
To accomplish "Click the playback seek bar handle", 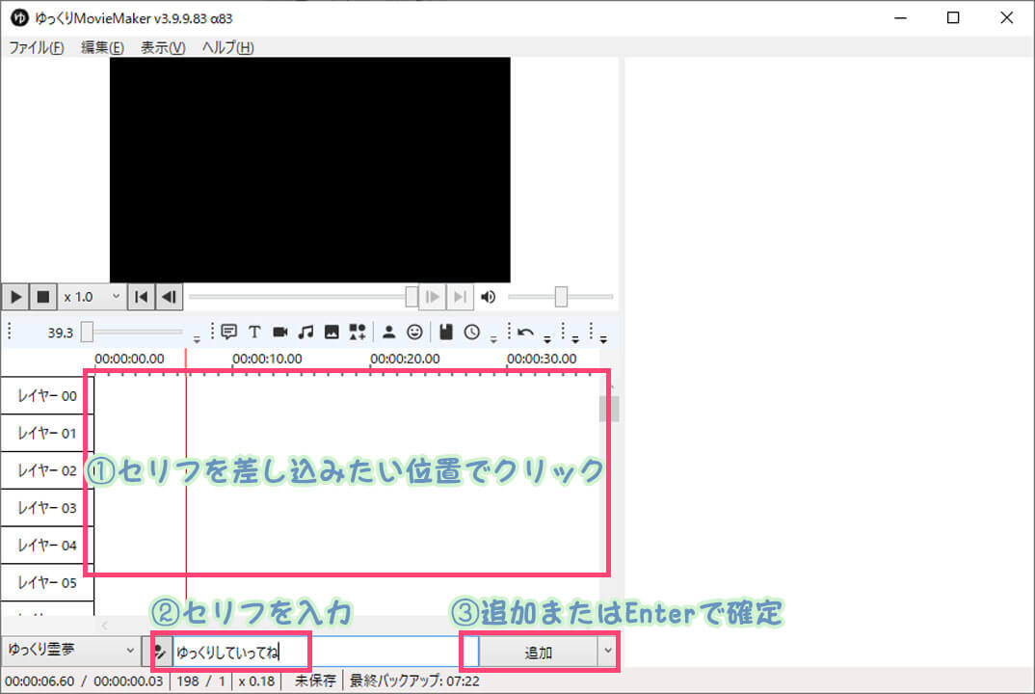I will [x=411, y=297].
